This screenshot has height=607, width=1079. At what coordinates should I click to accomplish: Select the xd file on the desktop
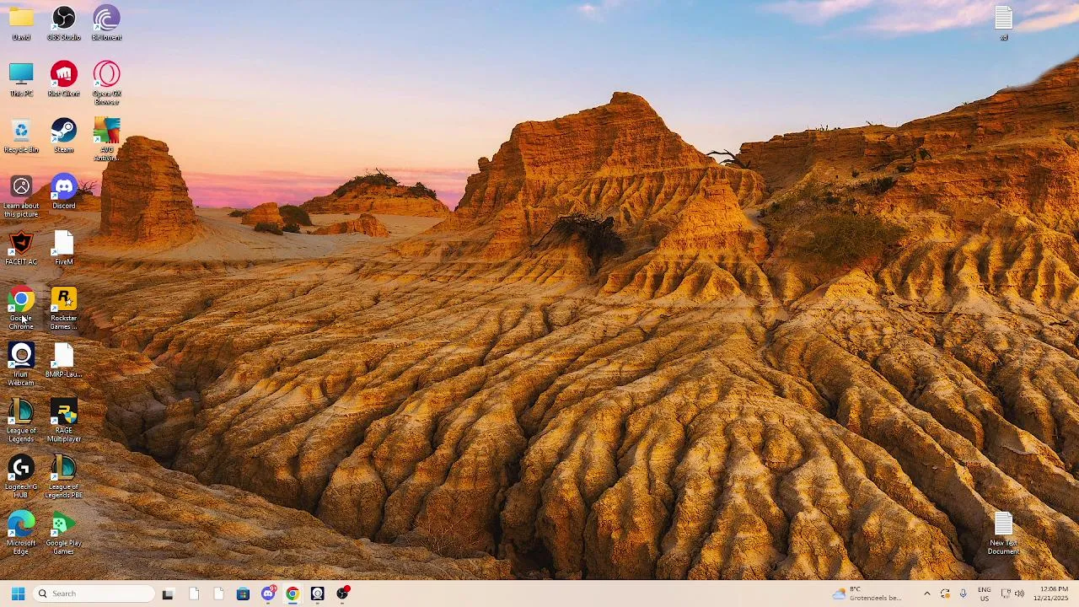click(x=1003, y=24)
